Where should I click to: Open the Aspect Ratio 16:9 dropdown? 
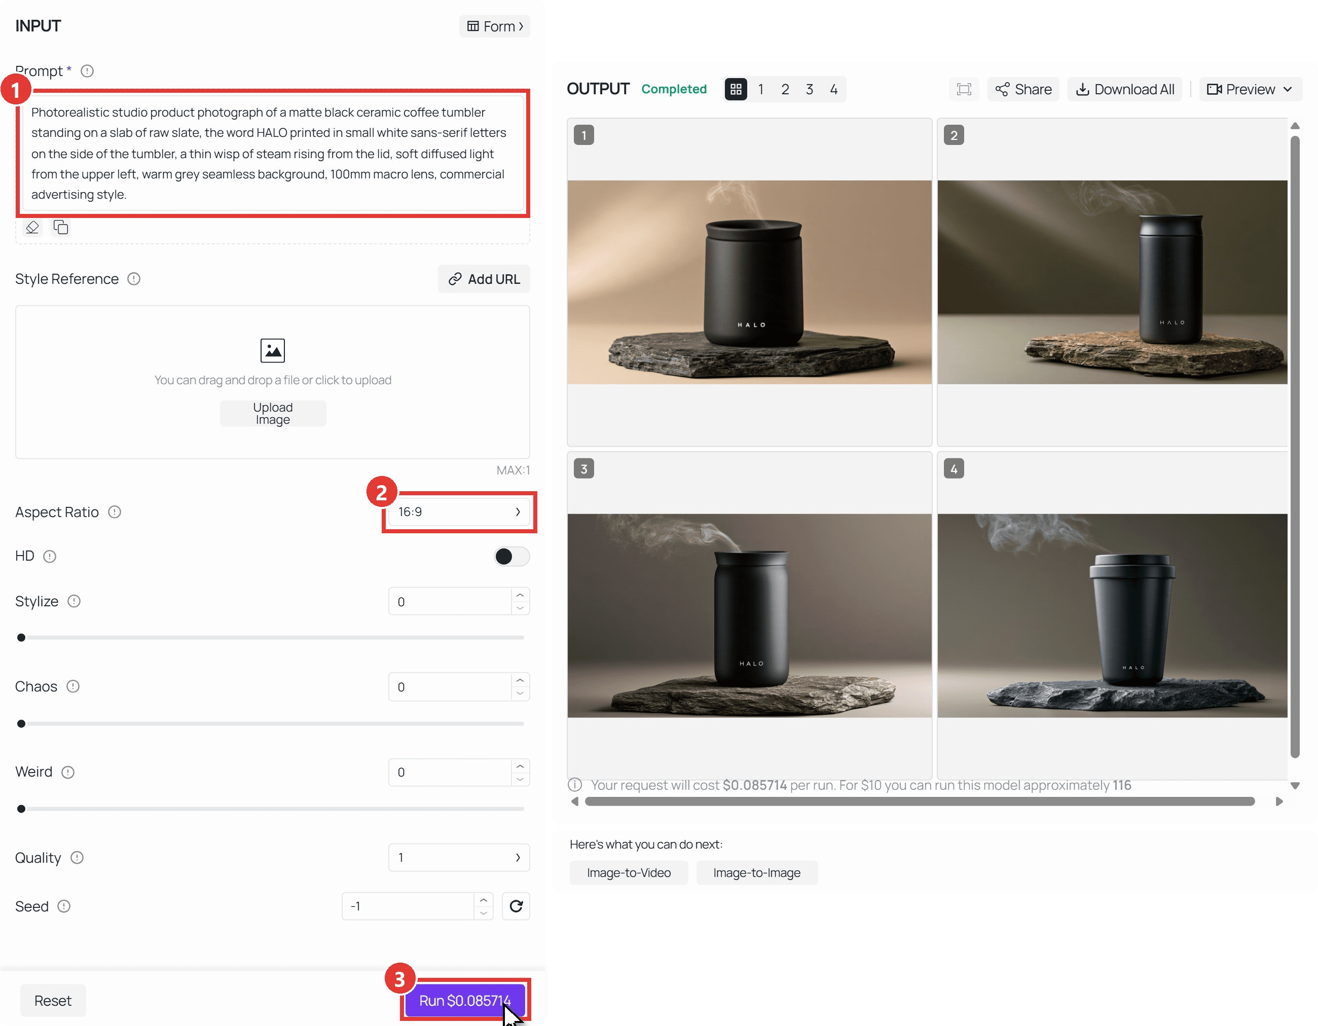[459, 512]
